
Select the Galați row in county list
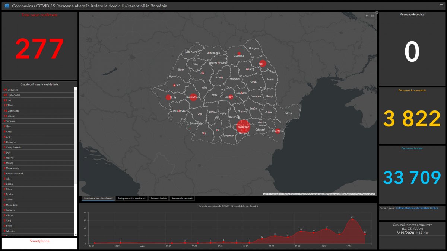point(38,200)
